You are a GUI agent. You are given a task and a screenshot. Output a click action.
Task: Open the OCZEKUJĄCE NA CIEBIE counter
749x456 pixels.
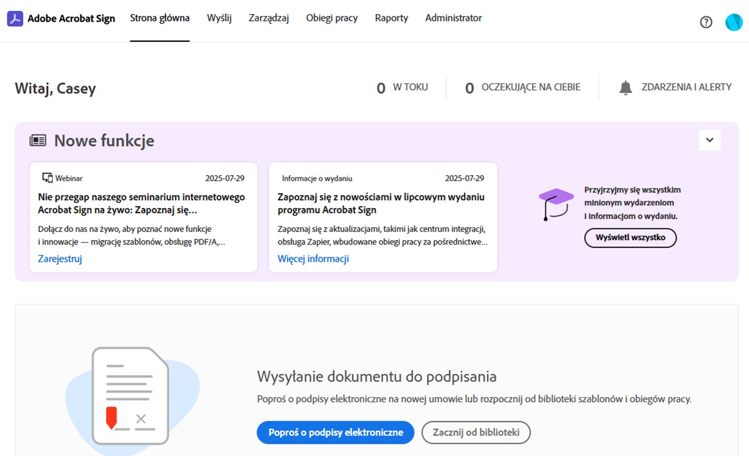523,88
